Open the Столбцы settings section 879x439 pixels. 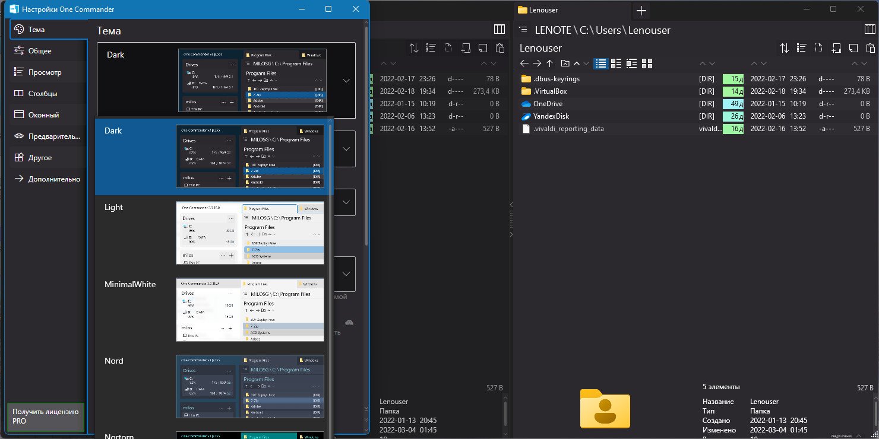click(43, 94)
